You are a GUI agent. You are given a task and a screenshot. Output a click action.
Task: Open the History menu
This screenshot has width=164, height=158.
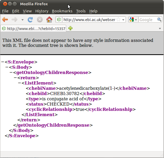42,11
